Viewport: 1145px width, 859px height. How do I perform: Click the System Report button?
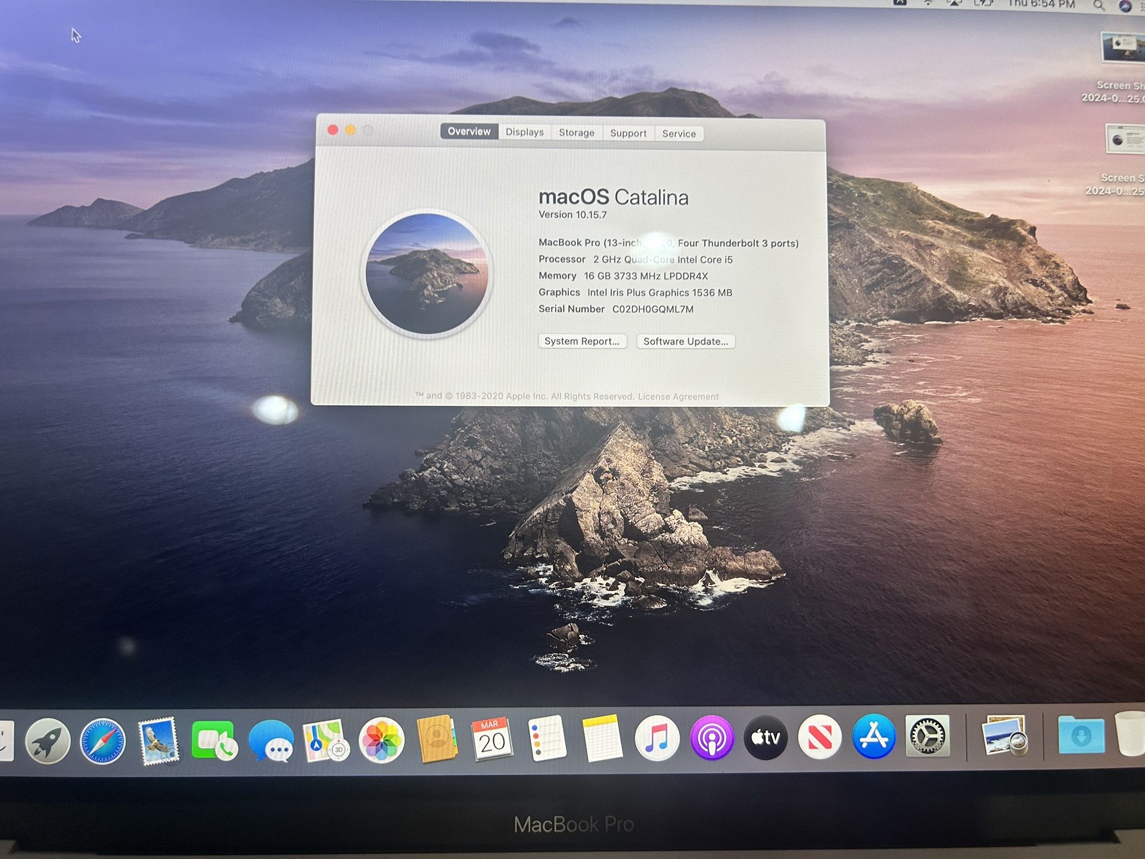pyautogui.click(x=582, y=341)
